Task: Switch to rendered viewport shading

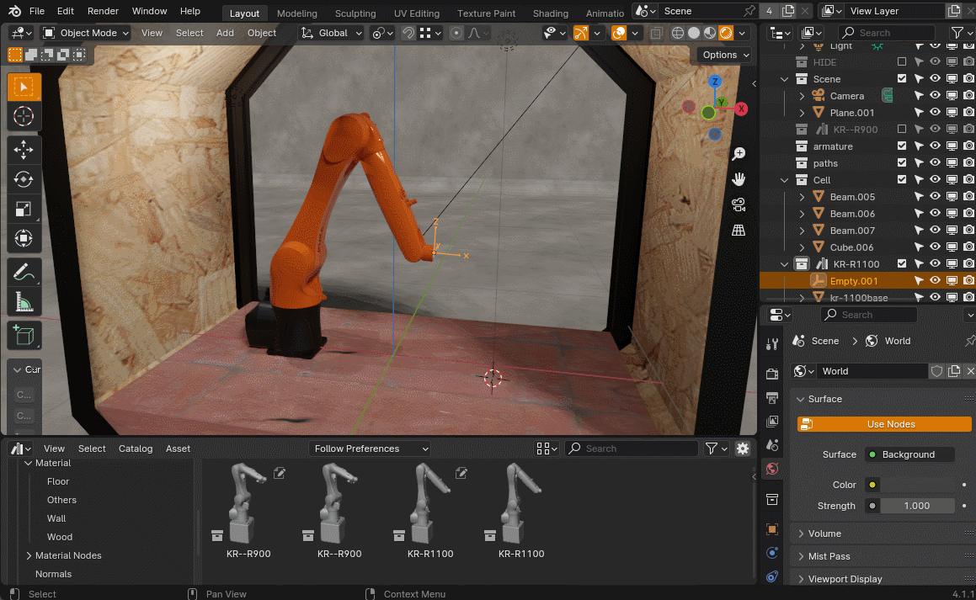Action: click(726, 33)
